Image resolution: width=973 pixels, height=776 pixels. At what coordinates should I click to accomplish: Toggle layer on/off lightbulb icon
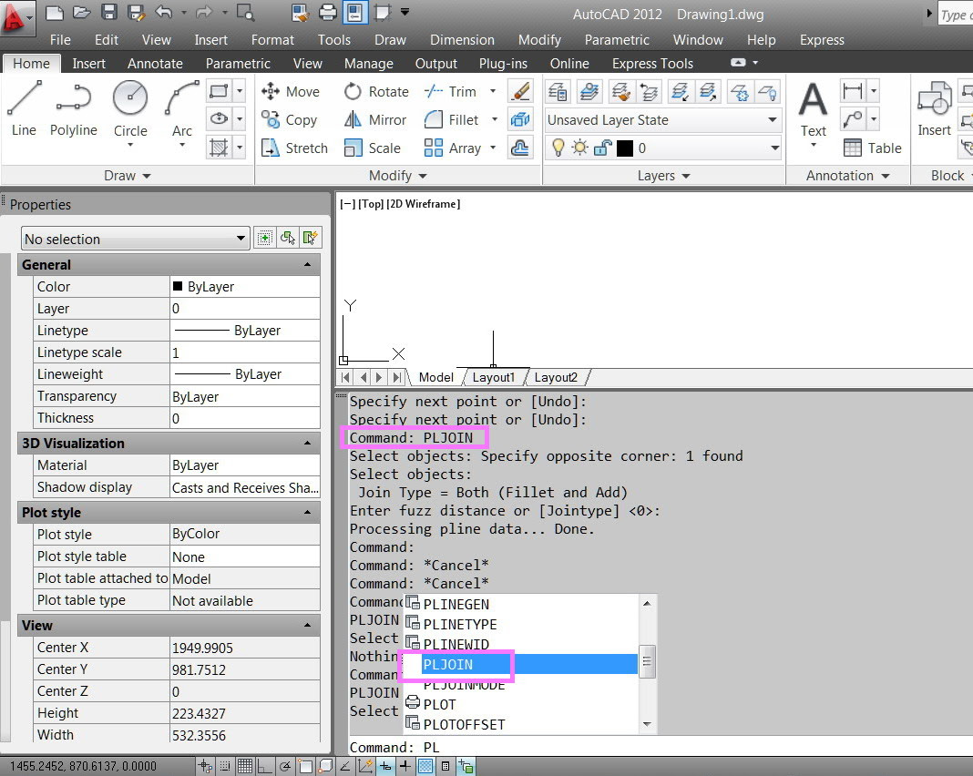[x=559, y=148]
